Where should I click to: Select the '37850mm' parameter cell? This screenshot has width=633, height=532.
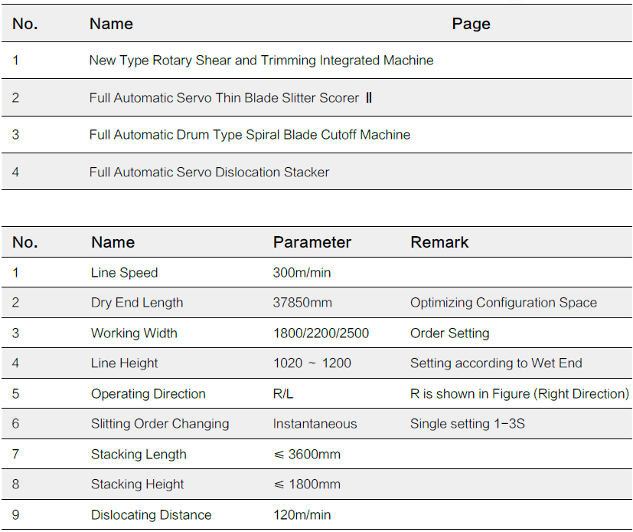point(302,303)
